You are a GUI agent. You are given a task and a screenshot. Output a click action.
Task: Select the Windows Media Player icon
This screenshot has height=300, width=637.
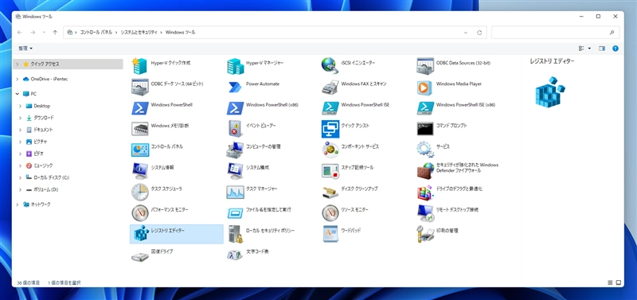(x=425, y=87)
